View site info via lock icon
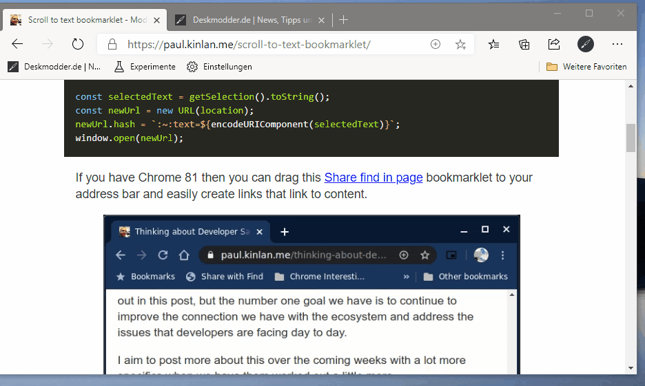Screen dimensions: 645x386 tap(112, 44)
